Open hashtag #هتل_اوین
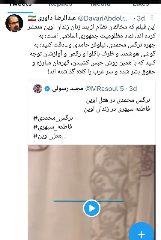161x240 pixels. [50, 136]
